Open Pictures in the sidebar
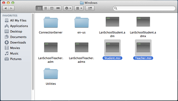 (13, 59)
